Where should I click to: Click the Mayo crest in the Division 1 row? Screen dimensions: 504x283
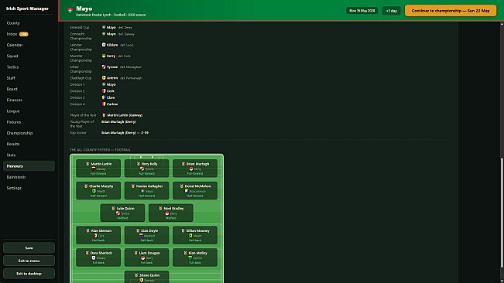[104, 84]
